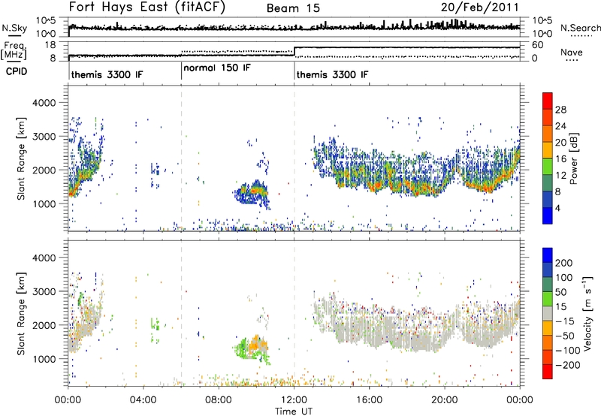This screenshot has width=601, height=416.
Task: Click the '4000' tick in the power panel
Action: (44, 103)
